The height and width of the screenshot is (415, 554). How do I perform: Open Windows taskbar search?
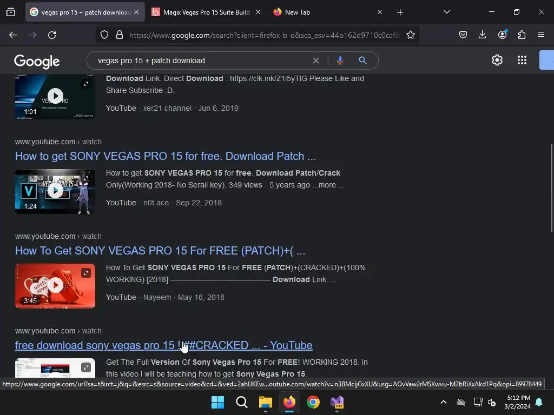point(242,402)
